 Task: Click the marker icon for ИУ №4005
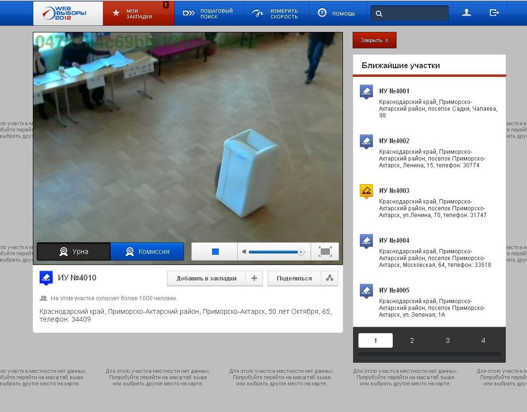366,291
